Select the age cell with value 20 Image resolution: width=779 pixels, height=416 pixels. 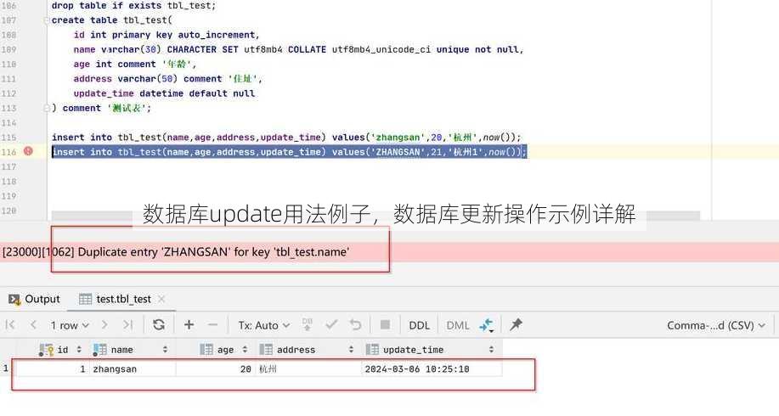[215, 369]
